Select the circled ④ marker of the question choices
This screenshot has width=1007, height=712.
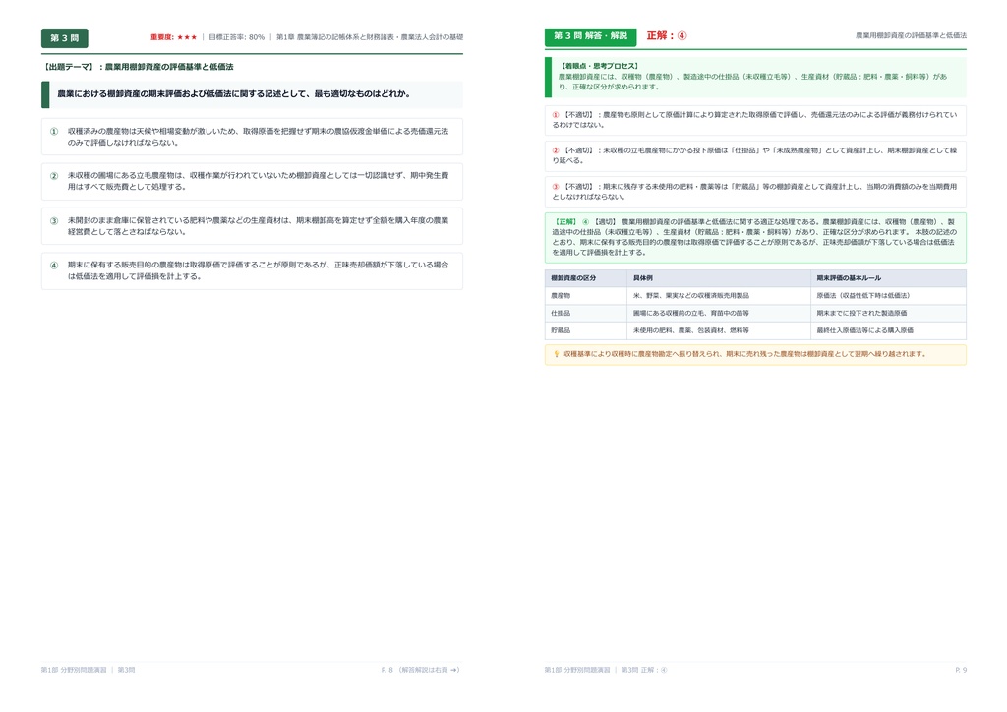pos(54,266)
